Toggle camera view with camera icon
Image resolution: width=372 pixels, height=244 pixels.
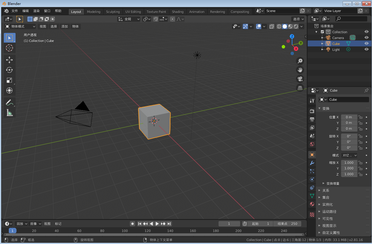[x=300, y=79]
